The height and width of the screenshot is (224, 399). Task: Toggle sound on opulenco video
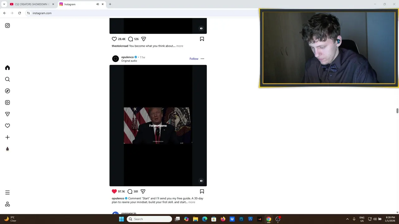tap(201, 181)
